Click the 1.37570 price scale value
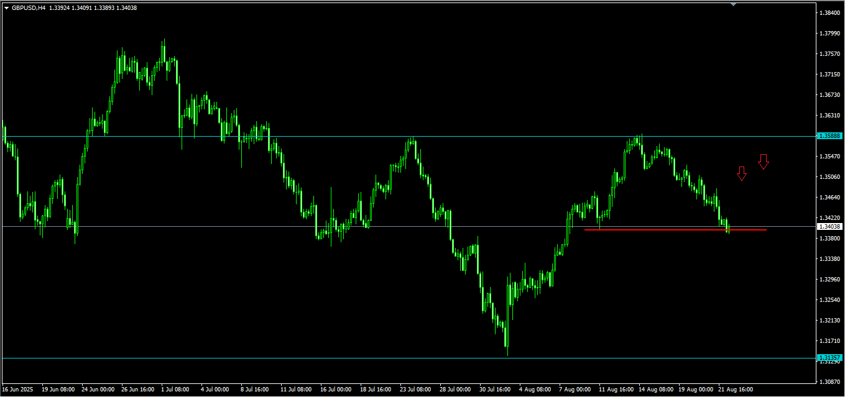Image resolution: width=845 pixels, height=397 pixels. (829, 54)
